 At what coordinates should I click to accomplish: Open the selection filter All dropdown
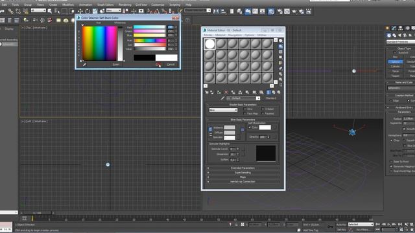click(38, 10)
